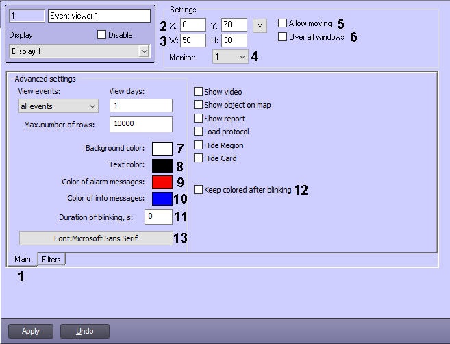The height and width of the screenshot is (344, 450).
Task: Switch to the Filters tab
Action: tap(51, 259)
